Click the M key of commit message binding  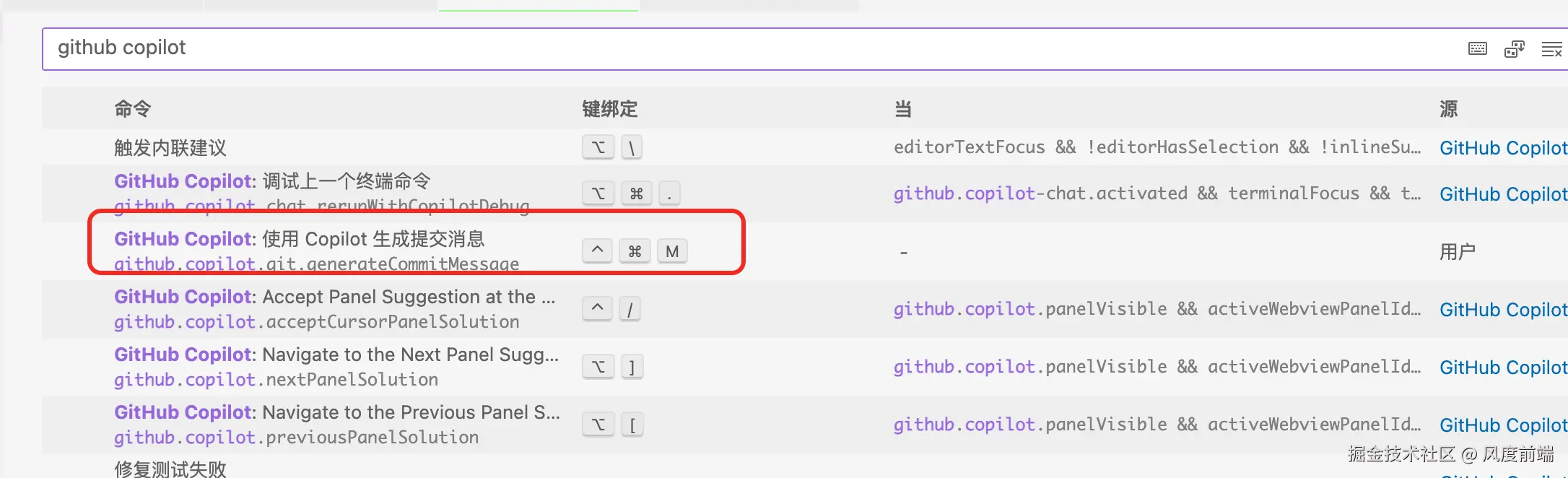click(673, 251)
